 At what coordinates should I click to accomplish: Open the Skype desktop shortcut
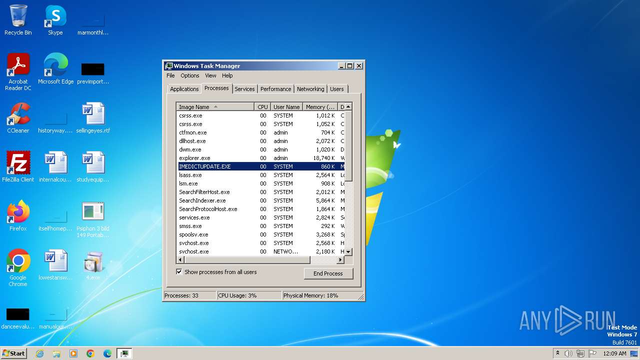(x=55, y=20)
